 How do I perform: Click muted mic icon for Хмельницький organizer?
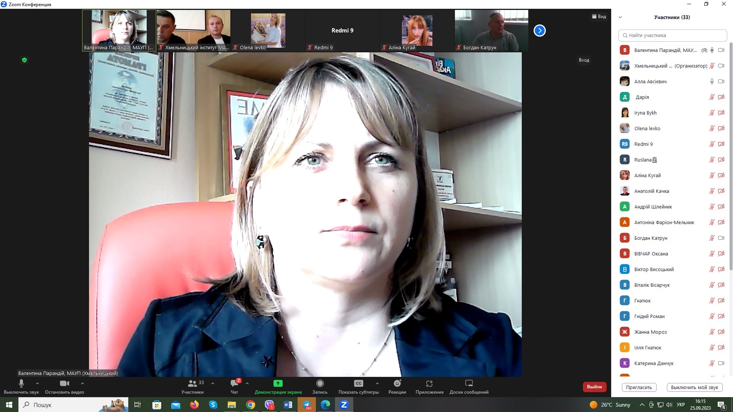(712, 66)
